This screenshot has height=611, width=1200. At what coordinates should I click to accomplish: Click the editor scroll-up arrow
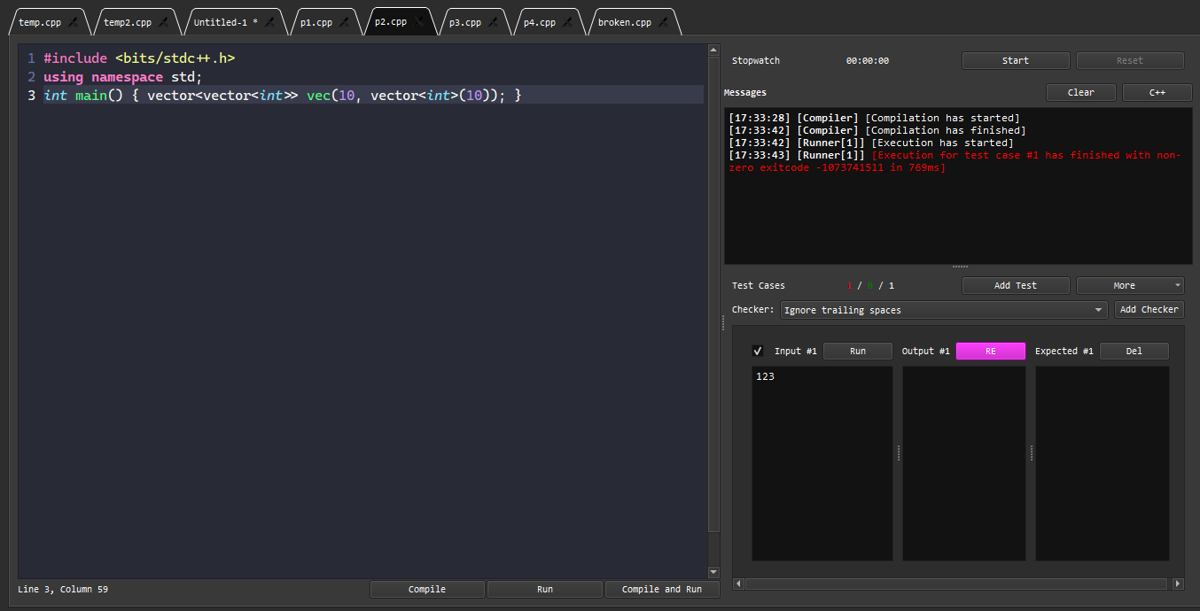click(x=713, y=50)
